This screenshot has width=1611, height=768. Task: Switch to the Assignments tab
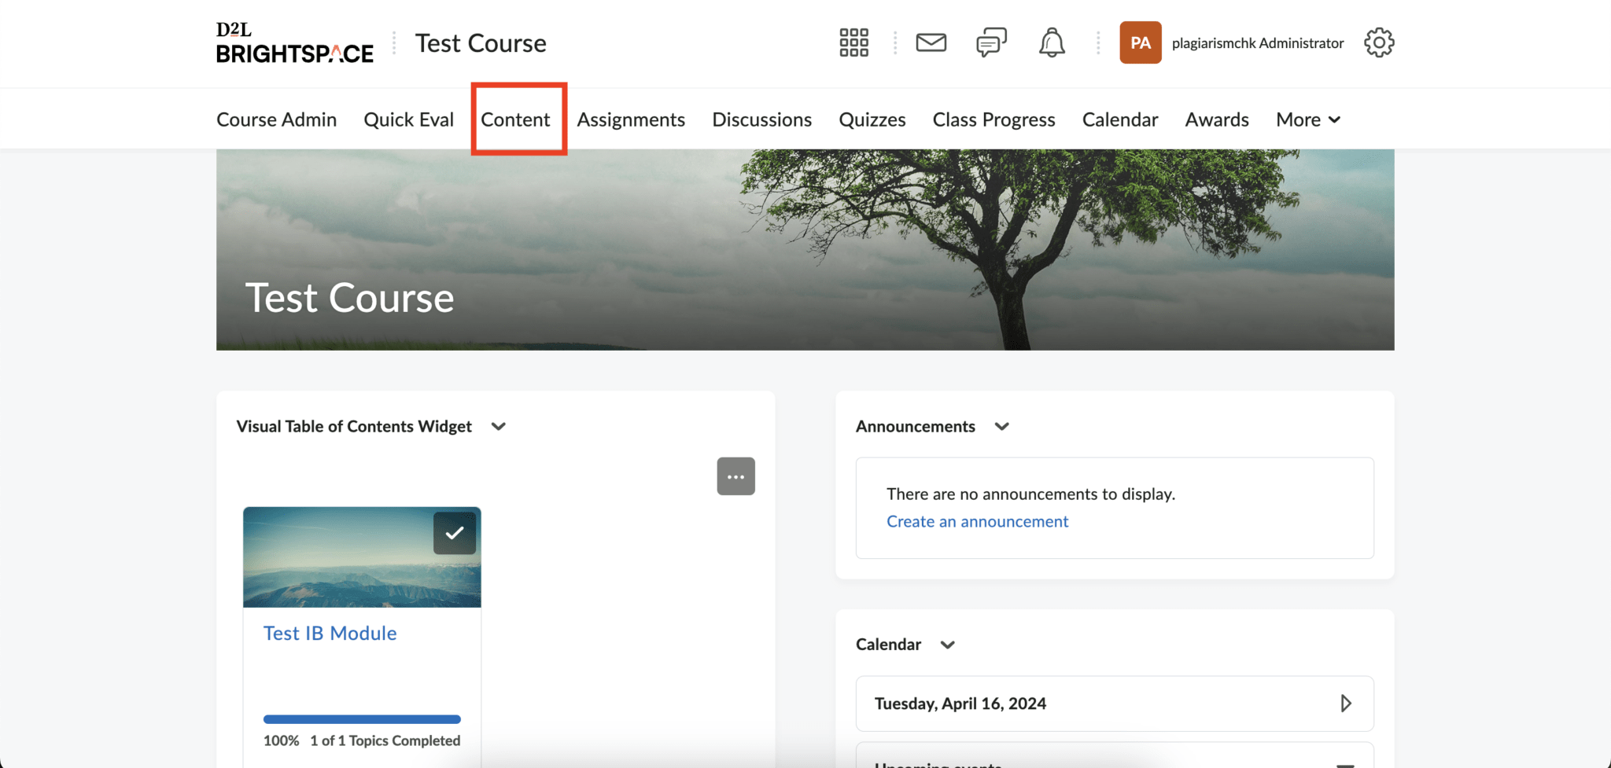tap(631, 119)
